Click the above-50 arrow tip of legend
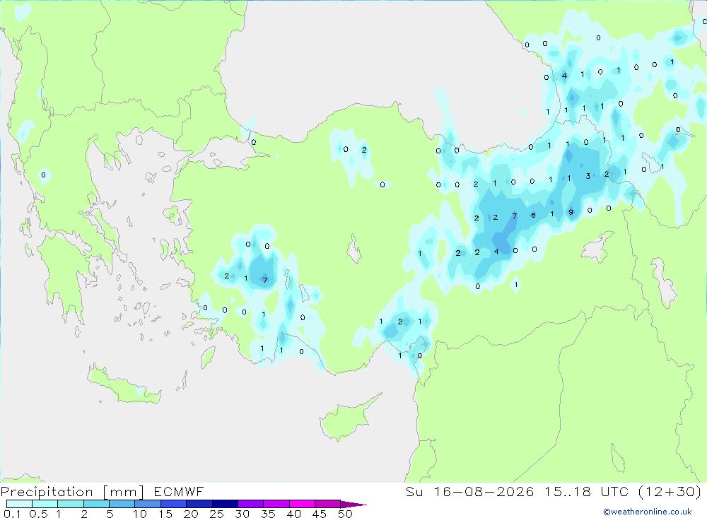Viewport: 707px width, 518px height. click(x=353, y=504)
